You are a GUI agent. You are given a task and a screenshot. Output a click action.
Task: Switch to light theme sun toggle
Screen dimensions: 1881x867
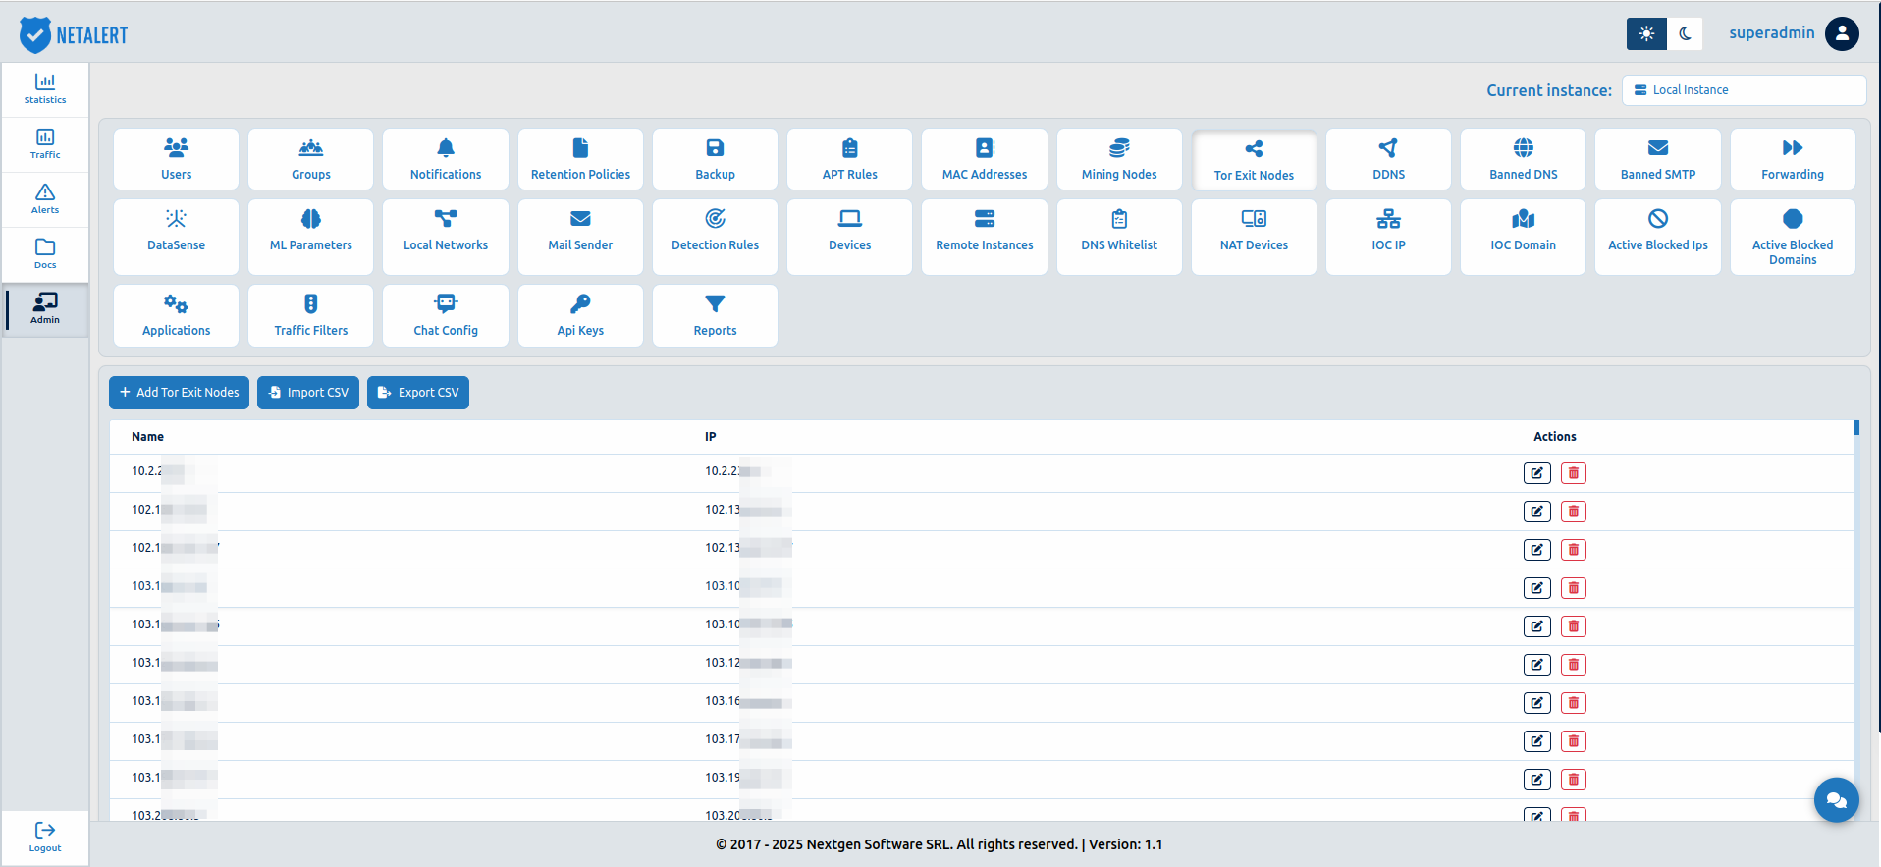pos(1646,33)
